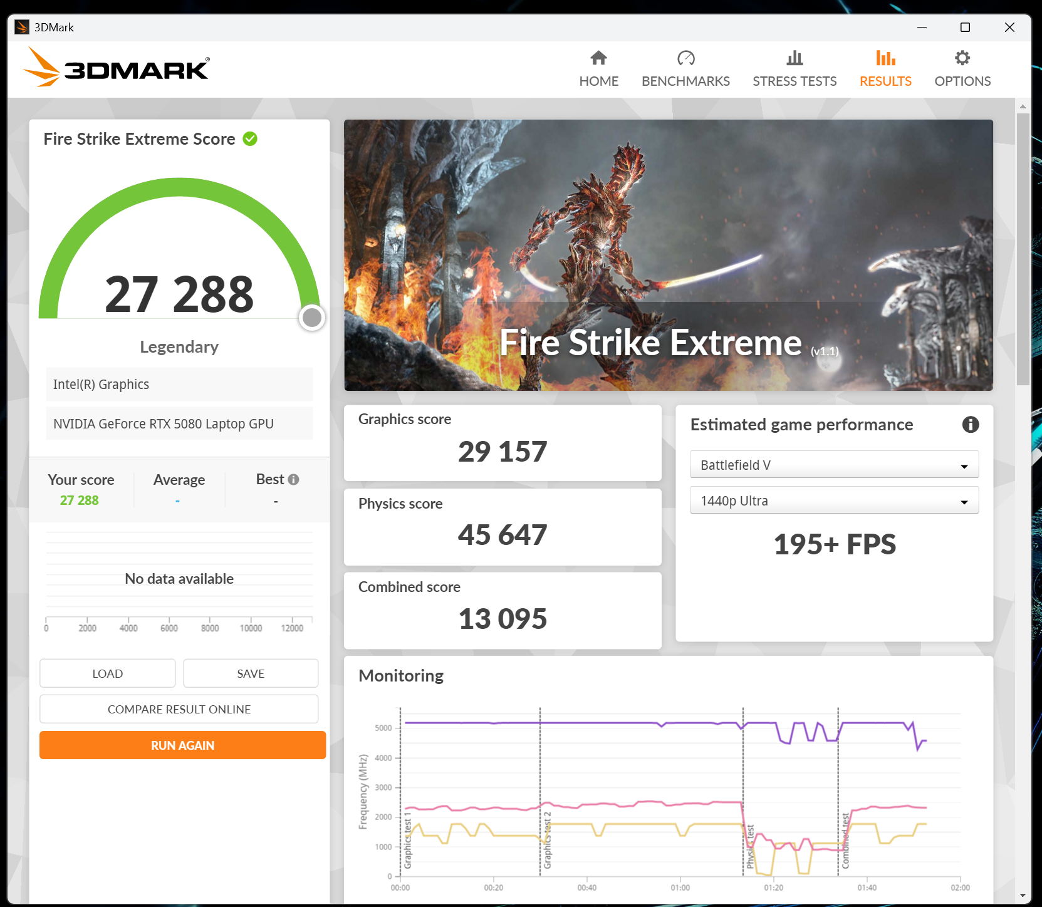The width and height of the screenshot is (1042, 907).
Task: Click the stress tests bar chart icon
Action: [x=795, y=58]
